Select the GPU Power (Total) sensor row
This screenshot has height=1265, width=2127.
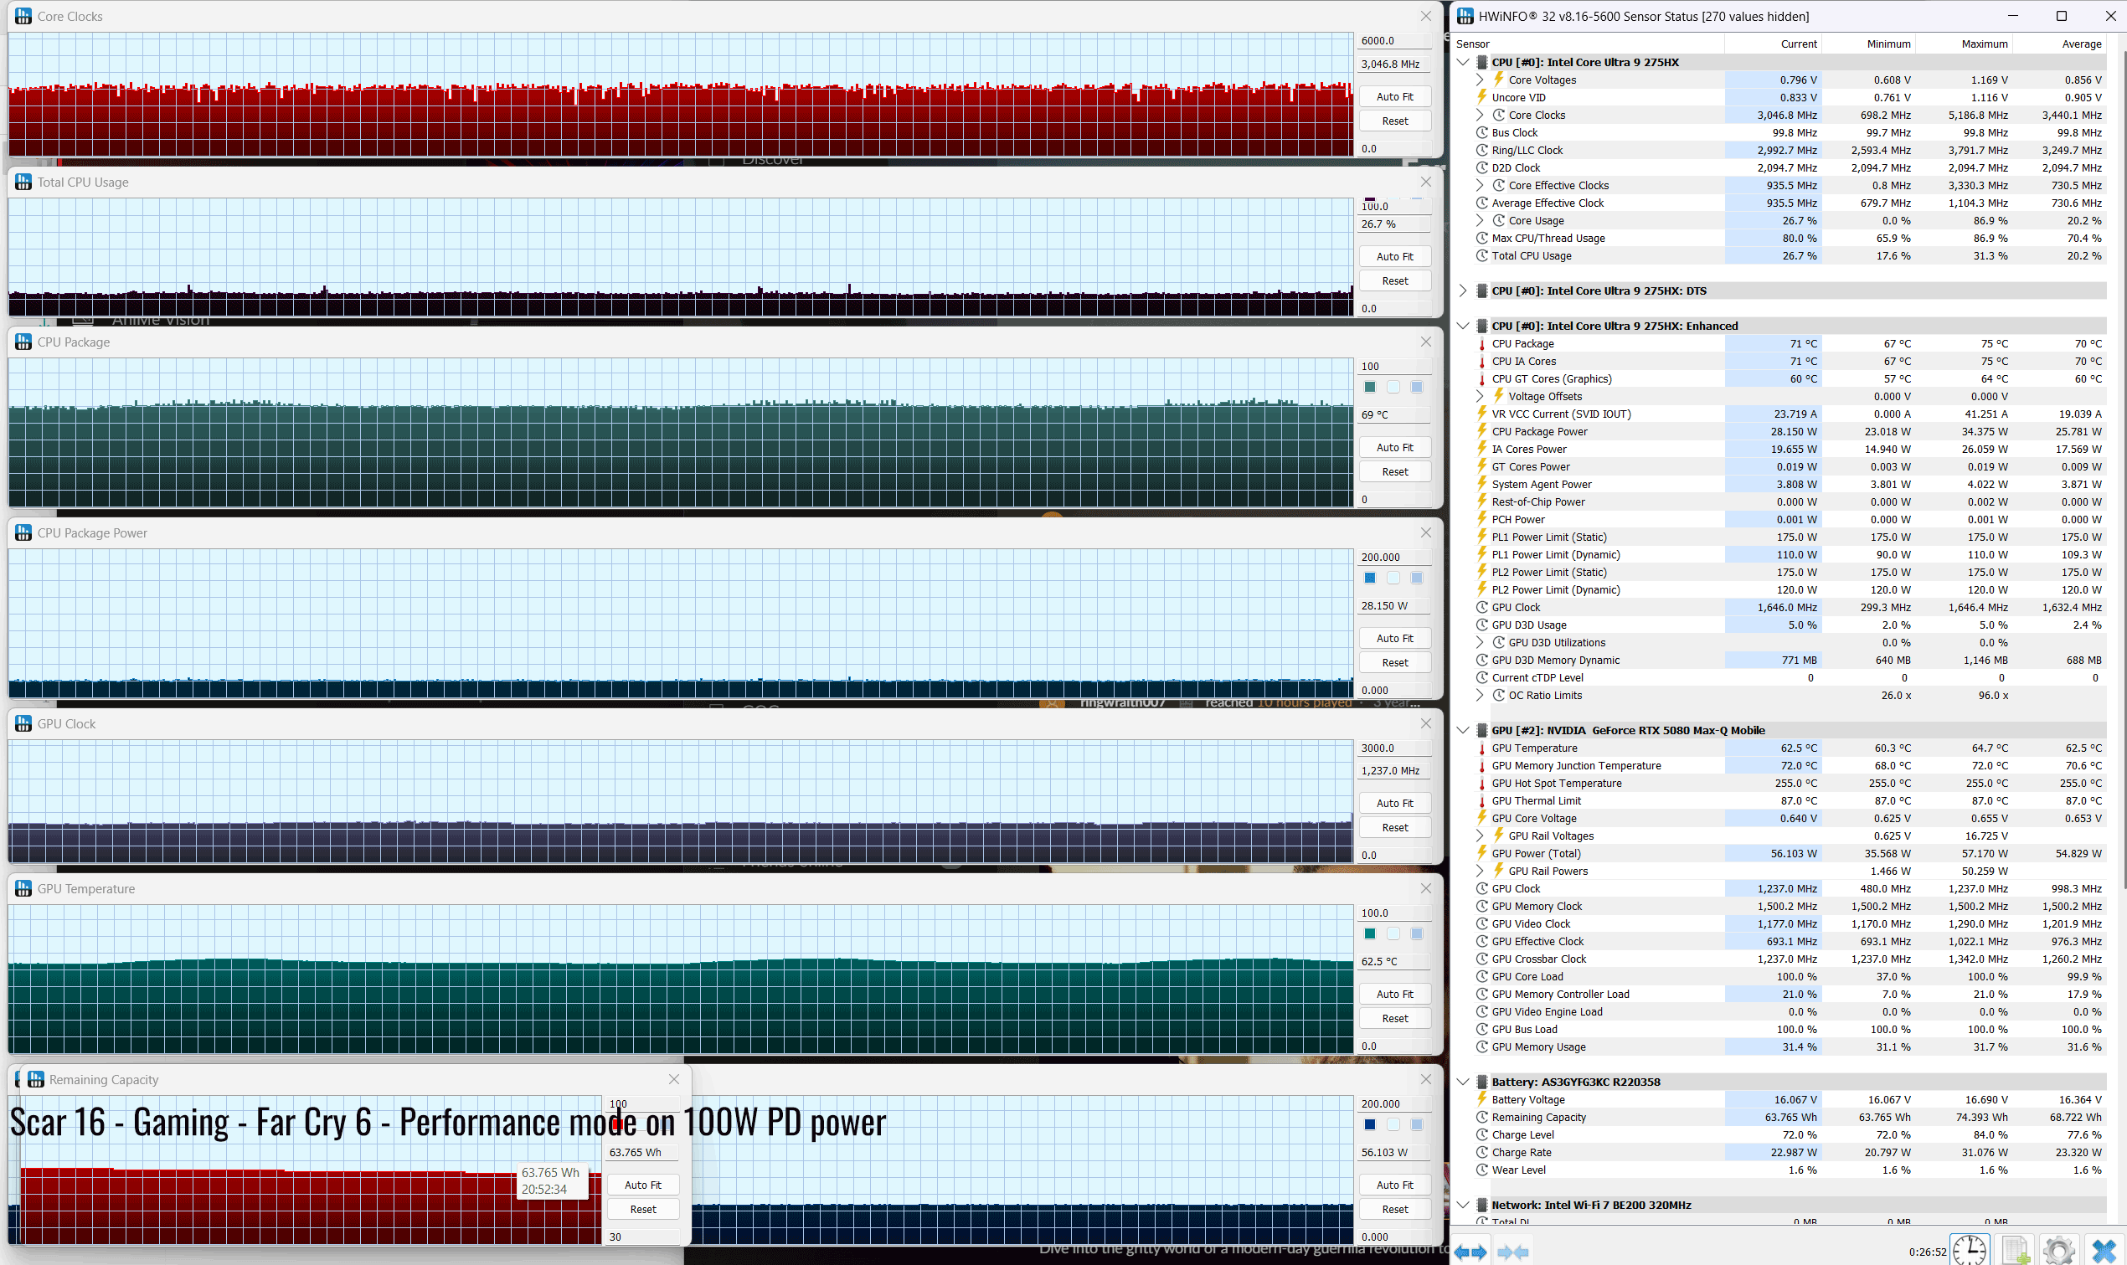pos(1790,854)
